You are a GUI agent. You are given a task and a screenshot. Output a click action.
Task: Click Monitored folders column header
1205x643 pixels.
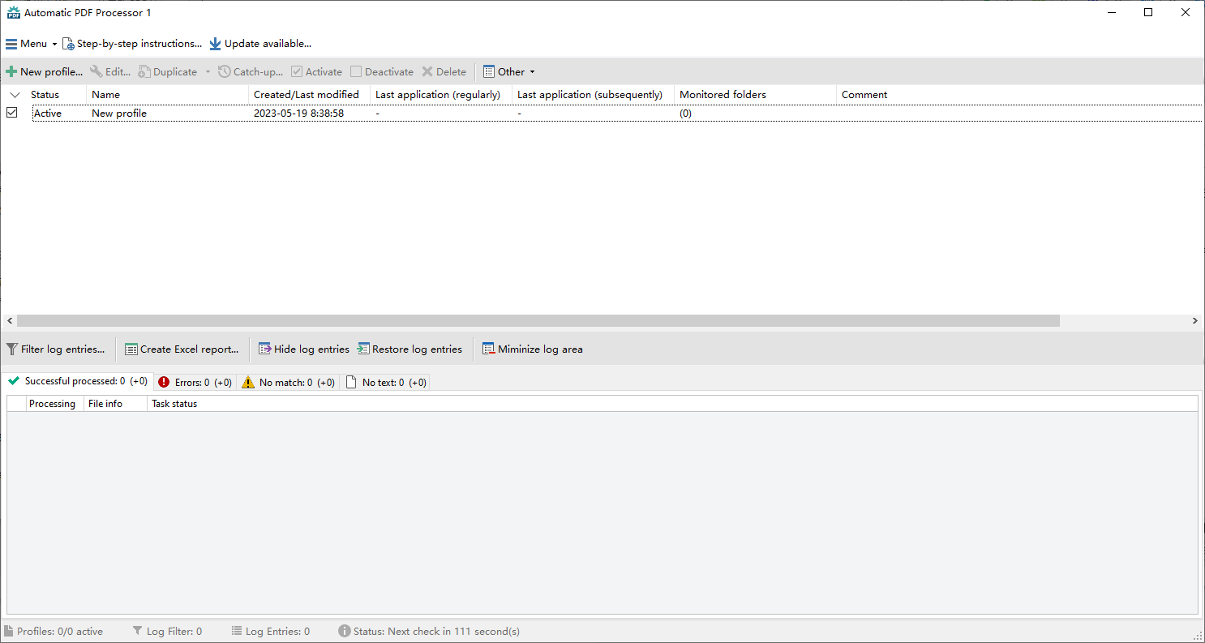tap(755, 95)
